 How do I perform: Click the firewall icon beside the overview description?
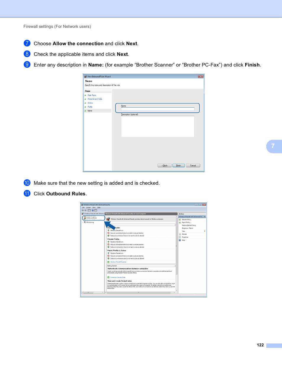tap(108, 219)
